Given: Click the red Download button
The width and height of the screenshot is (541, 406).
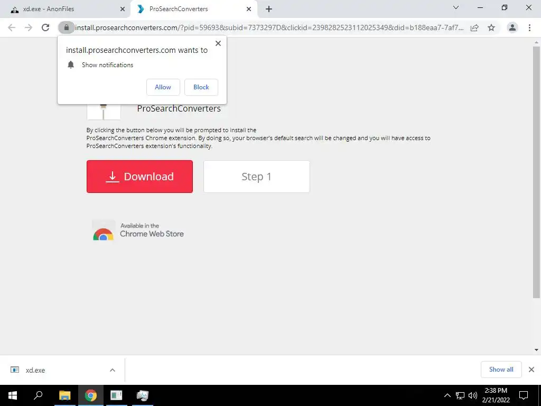Looking at the screenshot, I should [139, 177].
